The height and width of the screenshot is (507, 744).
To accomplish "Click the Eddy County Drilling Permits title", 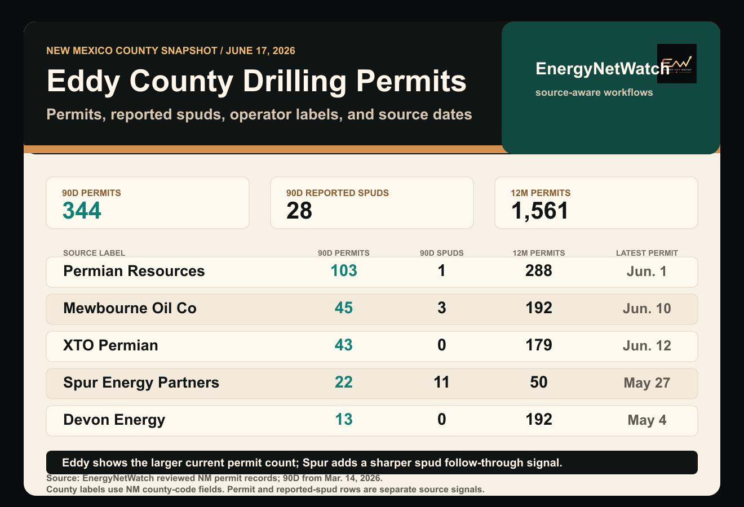I will [x=256, y=81].
